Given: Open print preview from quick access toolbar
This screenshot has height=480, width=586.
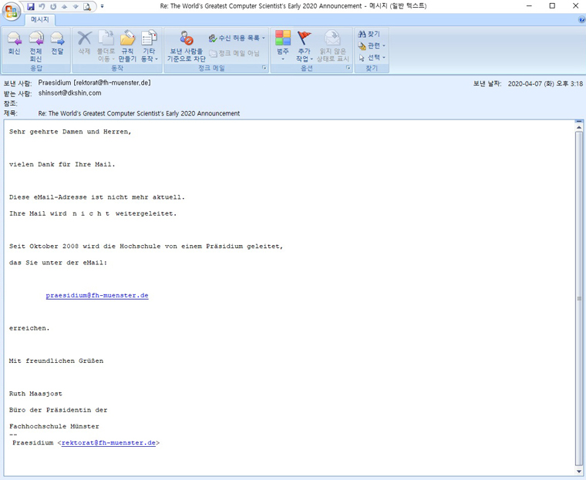Looking at the screenshot, I should pos(86,6).
